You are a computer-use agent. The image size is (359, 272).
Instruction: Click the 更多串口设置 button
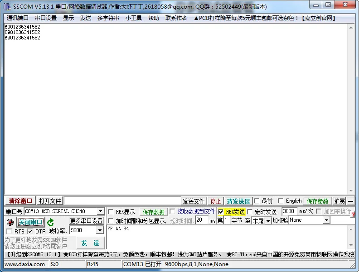pos(86,221)
